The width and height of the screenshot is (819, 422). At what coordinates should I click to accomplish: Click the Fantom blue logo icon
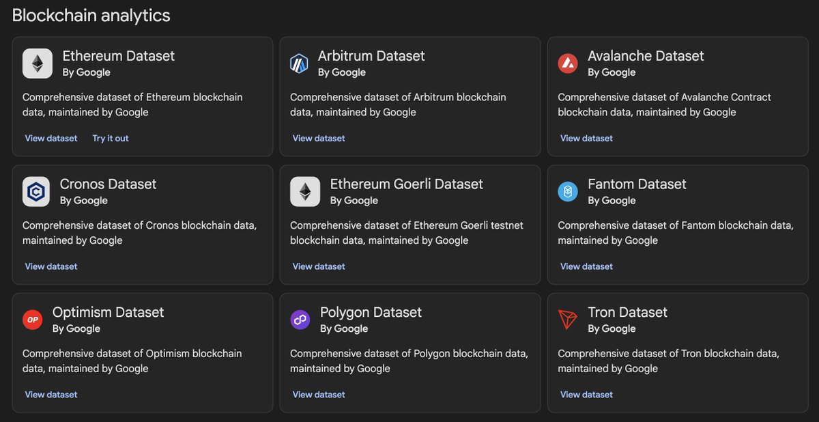(x=568, y=192)
